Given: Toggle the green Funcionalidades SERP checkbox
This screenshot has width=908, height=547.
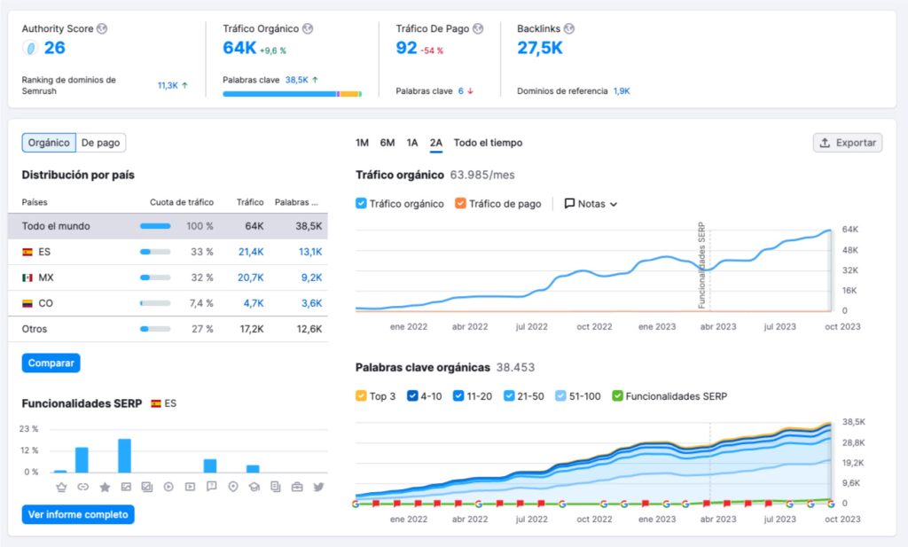Looking at the screenshot, I should pyautogui.click(x=617, y=396).
